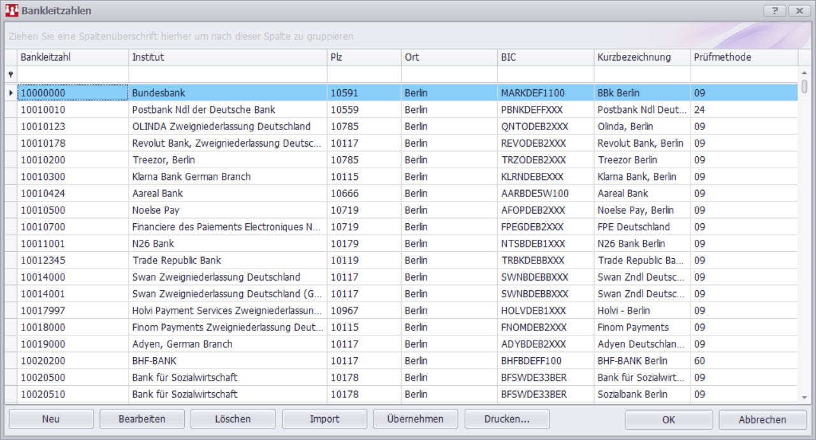Screen dimensions: 816x440
Task: Click the filter field under Ort
Action: click(x=449, y=75)
